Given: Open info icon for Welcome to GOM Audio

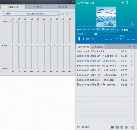Looking at the screenshot, I should tap(131, 51).
